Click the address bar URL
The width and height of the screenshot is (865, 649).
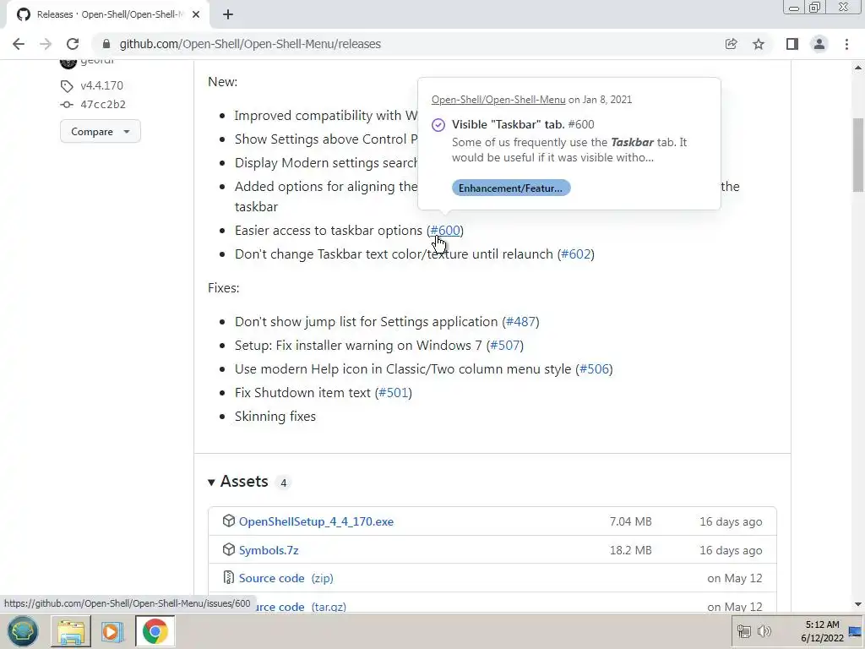coord(250,44)
